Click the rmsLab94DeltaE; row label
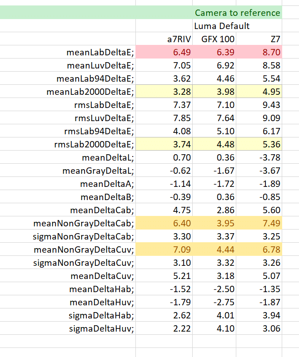The height and width of the screenshot is (357, 299). point(99,131)
